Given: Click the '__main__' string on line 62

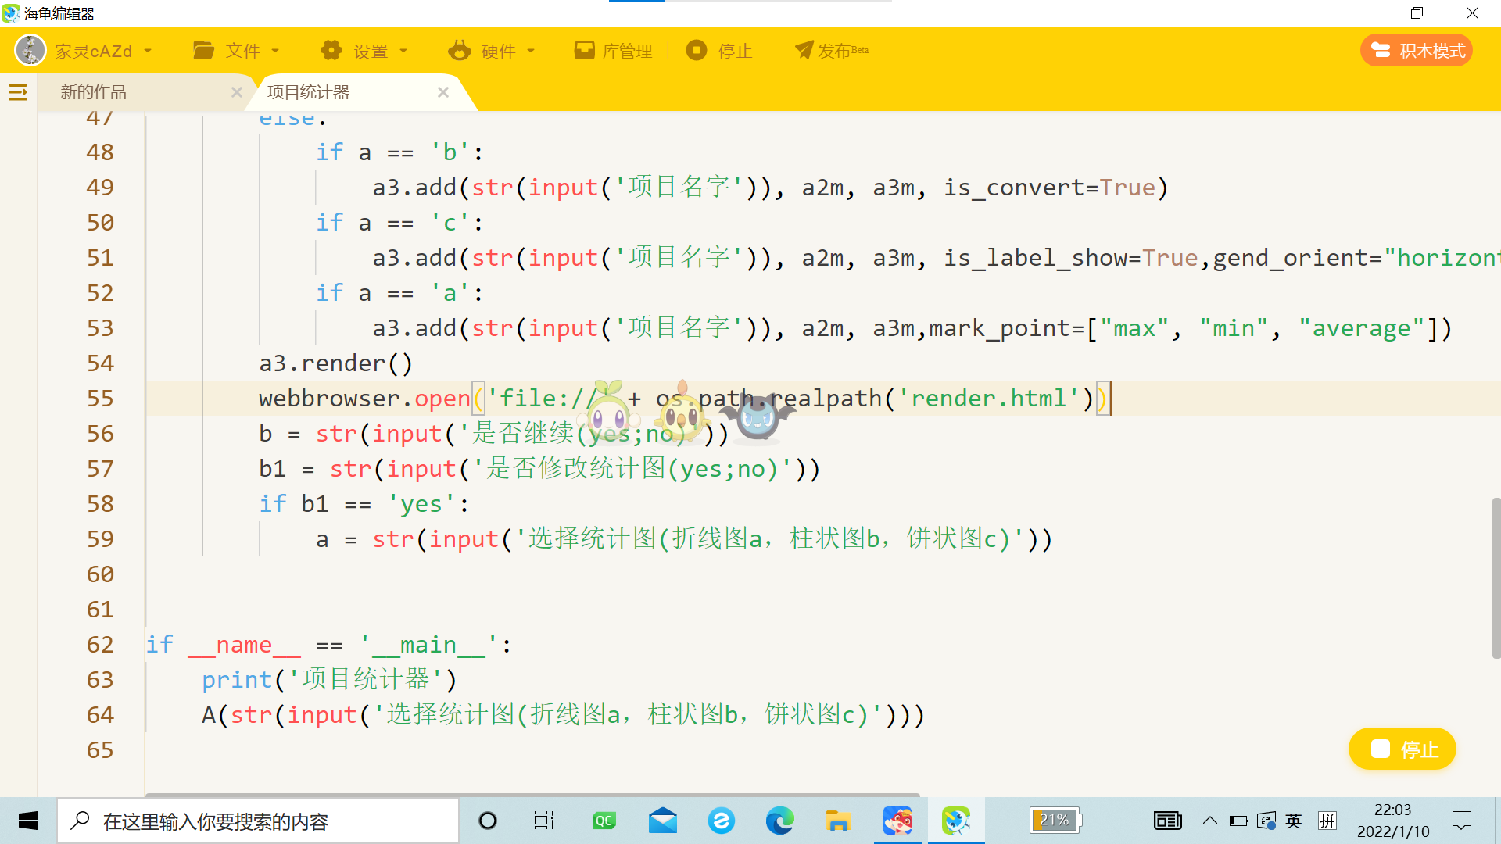Looking at the screenshot, I should tap(428, 645).
